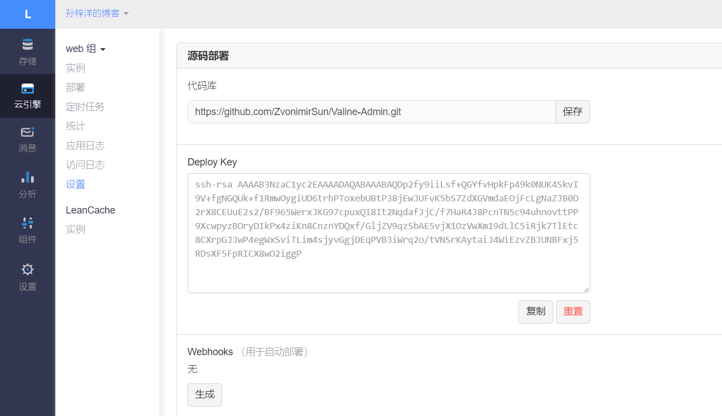The height and width of the screenshot is (416, 722).
Task: Open the 存储 storage section icon
Action: (x=28, y=45)
